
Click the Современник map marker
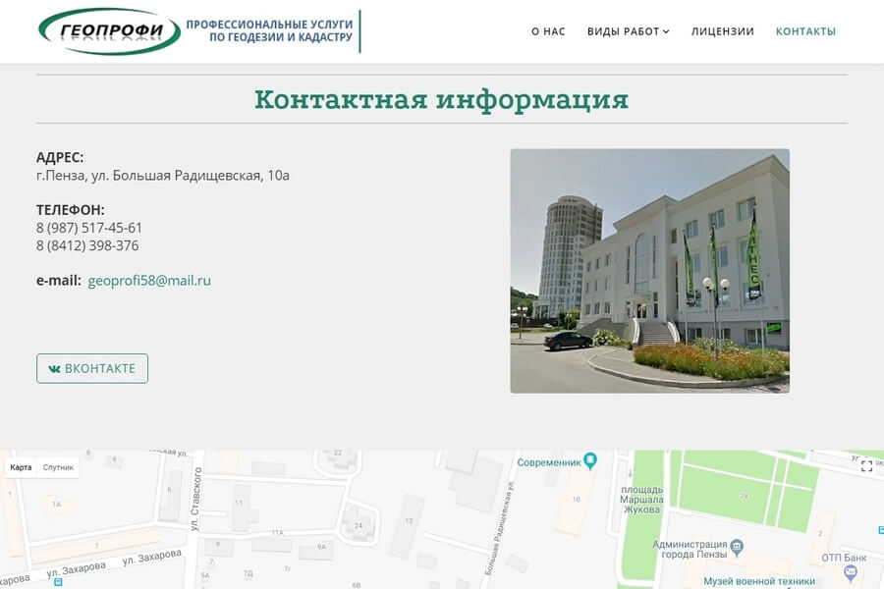click(x=590, y=459)
